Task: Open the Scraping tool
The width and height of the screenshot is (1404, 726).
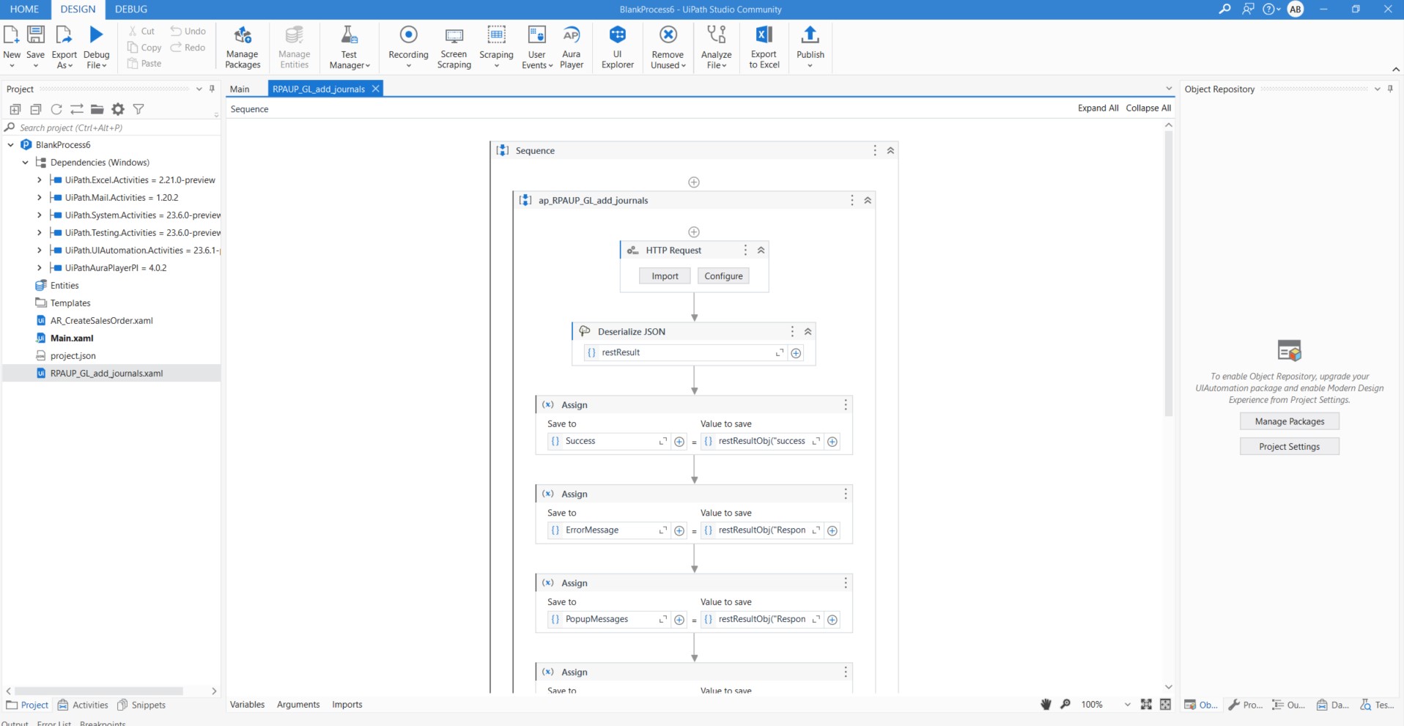Action: point(496,48)
